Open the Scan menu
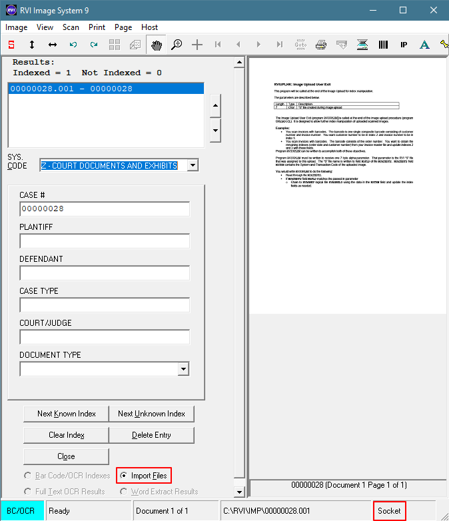 [71, 27]
